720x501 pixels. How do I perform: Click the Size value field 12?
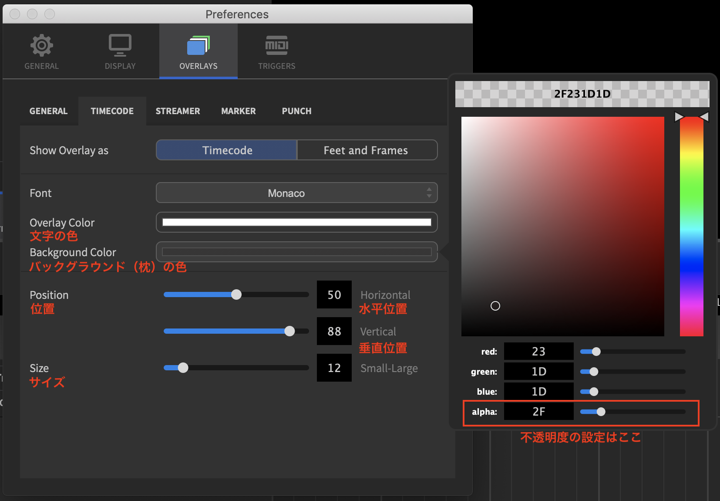(334, 368)
